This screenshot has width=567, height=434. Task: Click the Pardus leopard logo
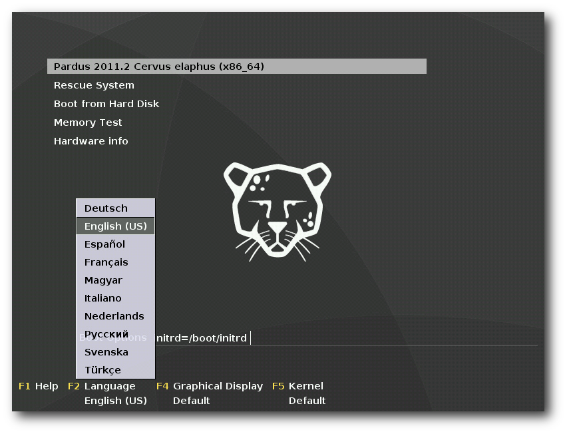[x=278, y=212]
